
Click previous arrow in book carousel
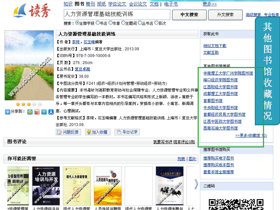pos(5,184)
